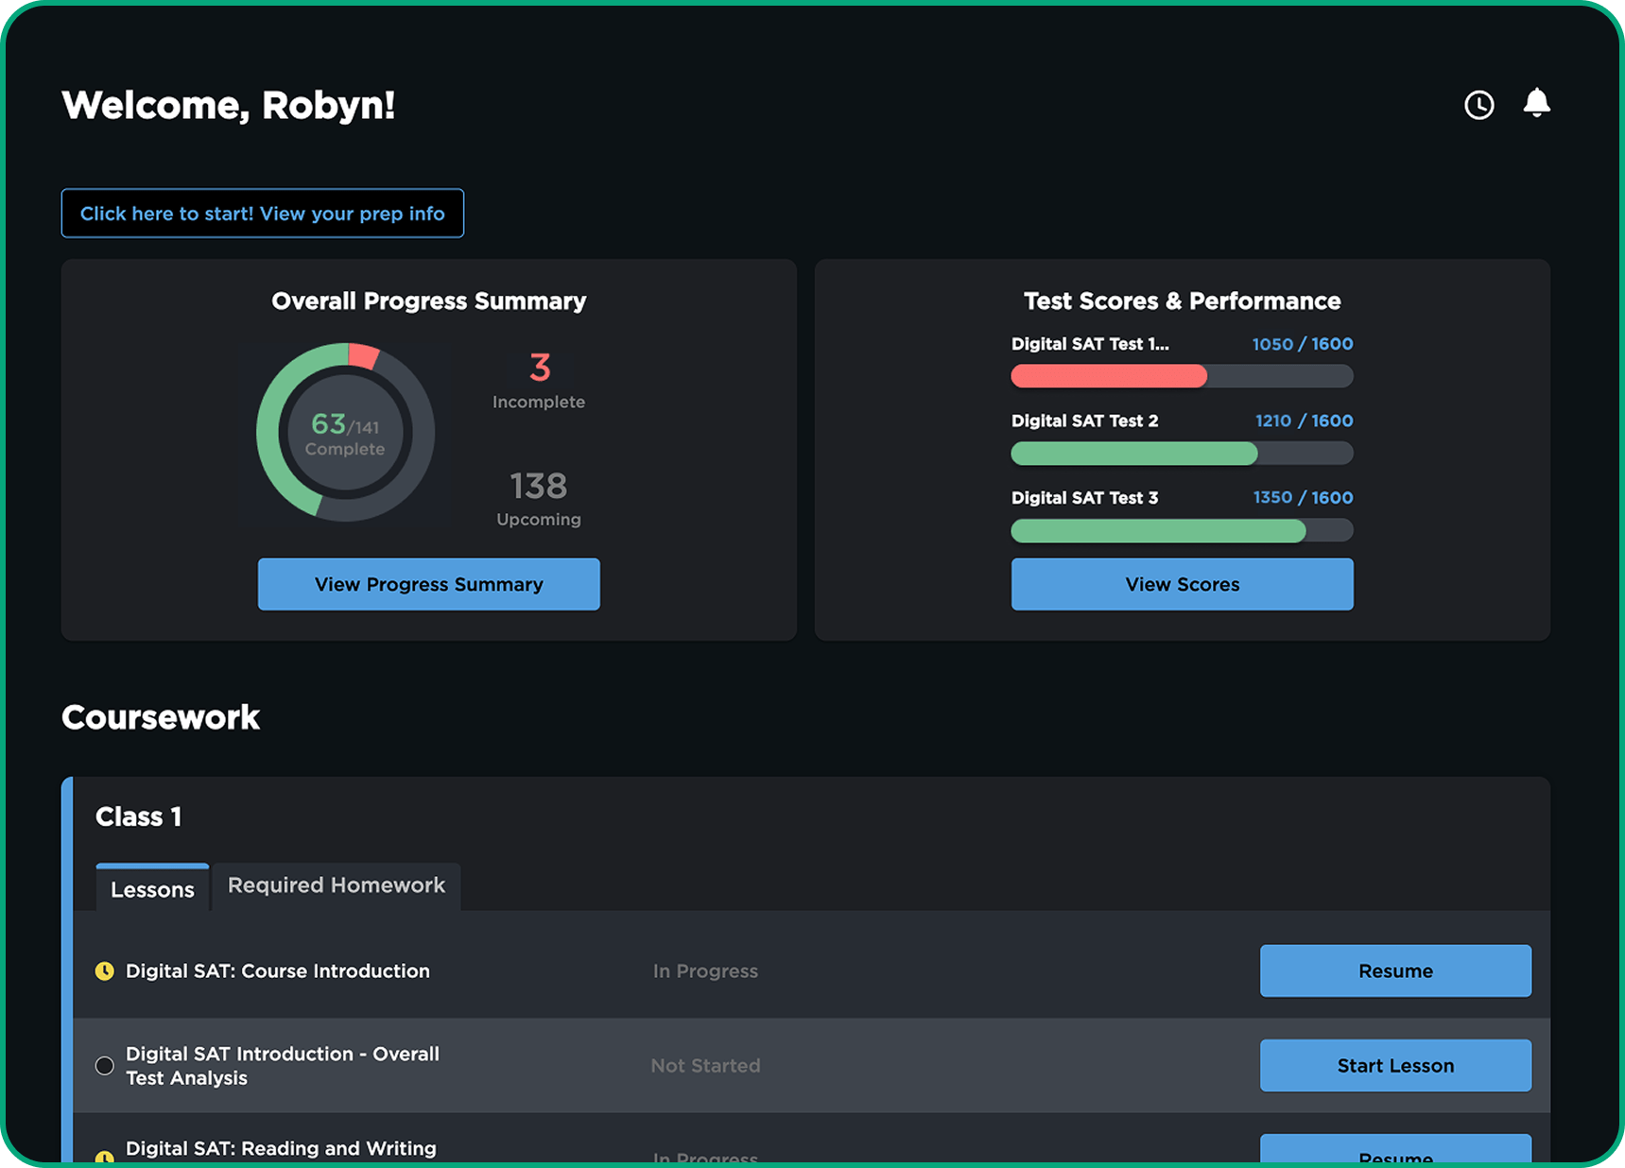The height and width of the screenshot is (1168, 1625).
Task: Open the clock history icon
Action: pos(1478,105)
